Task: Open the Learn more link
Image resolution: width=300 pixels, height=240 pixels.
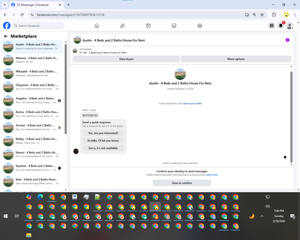Action: click(x=212, y=175)
